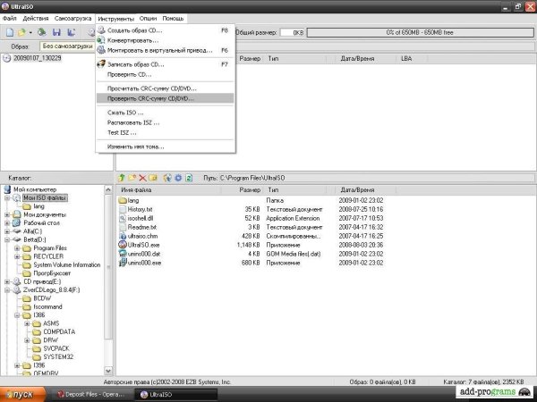Select the disc icon of image 20090107_130229
537x402 pixels.
pyautogui.click(x=7, y=58)
